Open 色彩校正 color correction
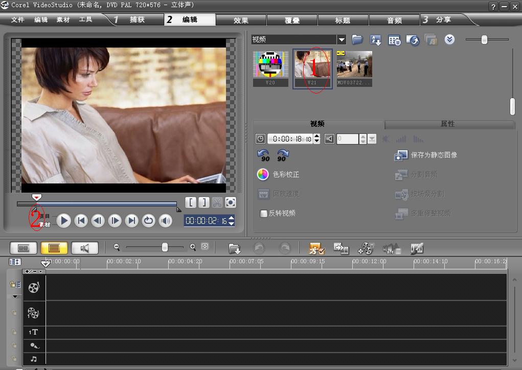 [x=278, y=174]
